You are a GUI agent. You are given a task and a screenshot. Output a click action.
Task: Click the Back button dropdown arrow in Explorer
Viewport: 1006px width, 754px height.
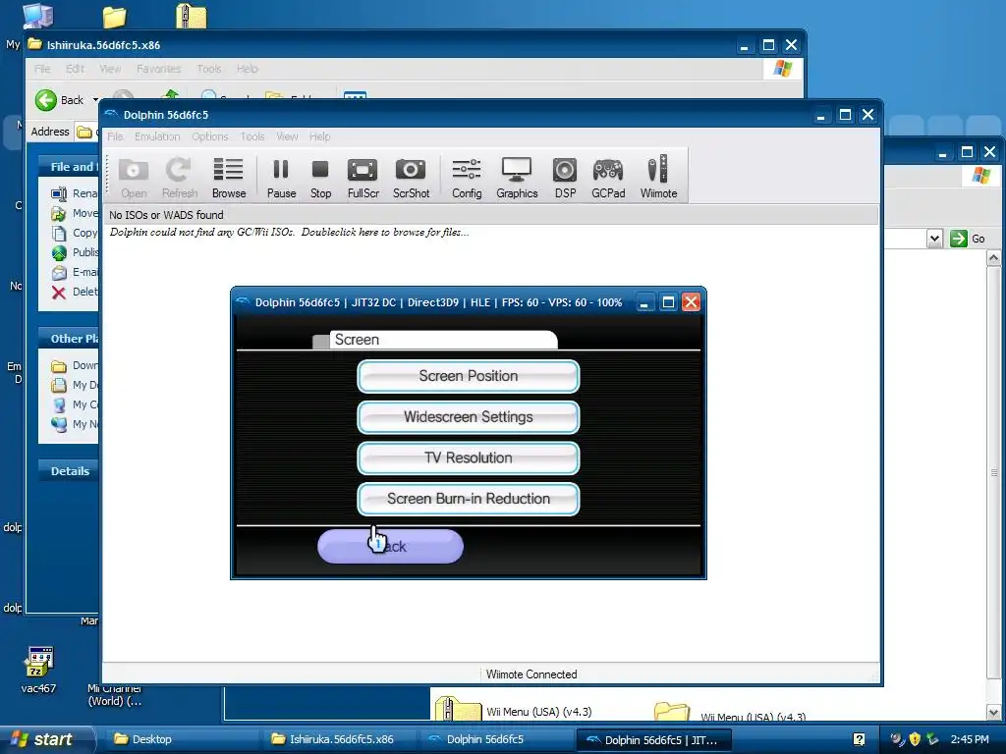click(95, 100)
